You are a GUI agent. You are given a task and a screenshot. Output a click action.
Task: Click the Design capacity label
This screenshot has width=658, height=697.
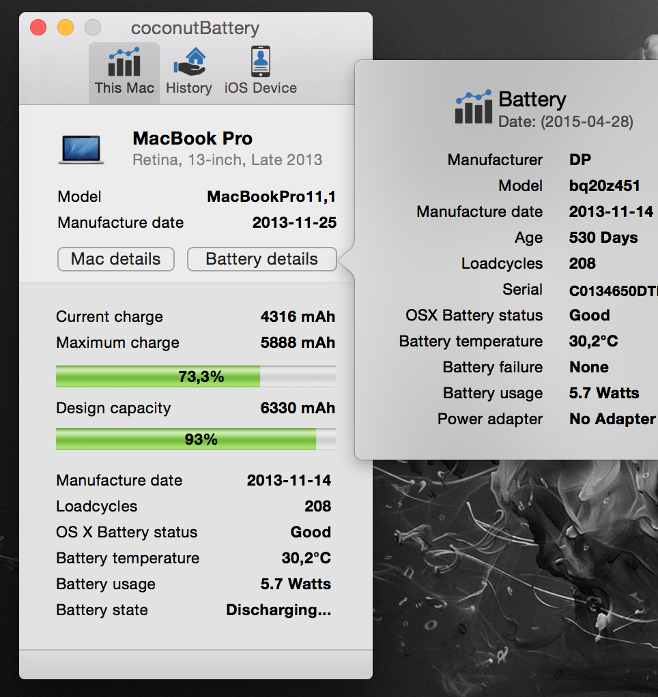click(113, 408)
